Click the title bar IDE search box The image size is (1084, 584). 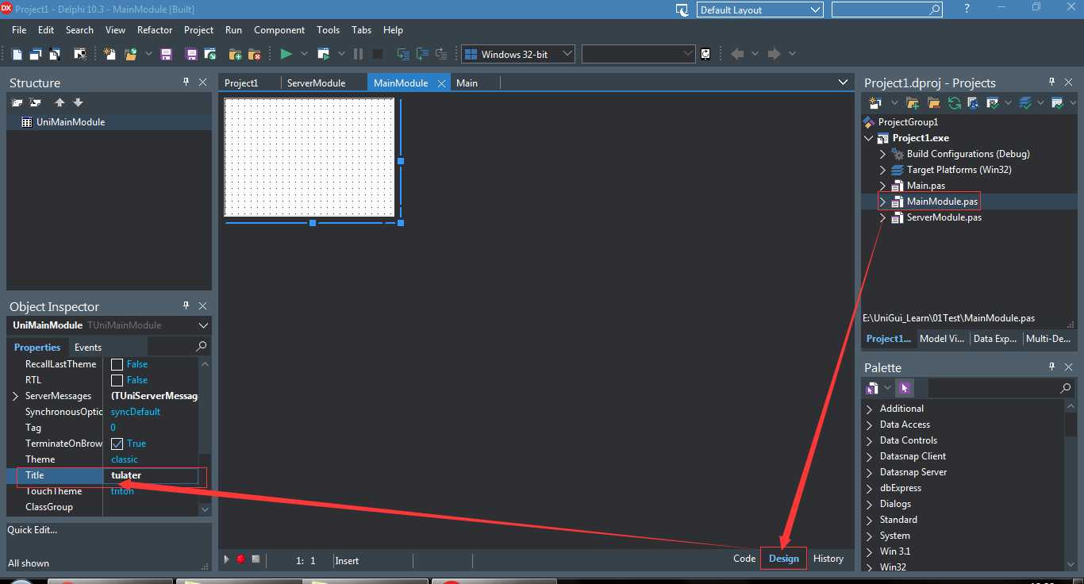(x=887, y=10)
